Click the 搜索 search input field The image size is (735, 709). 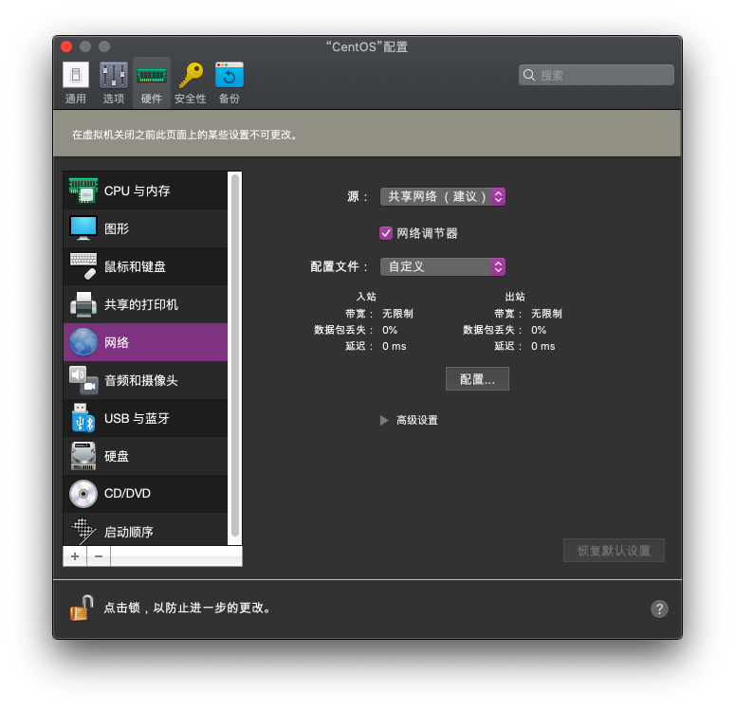coord(597,75)
